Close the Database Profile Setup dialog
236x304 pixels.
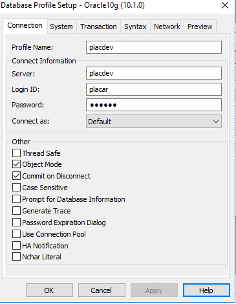tap(225, 5)
